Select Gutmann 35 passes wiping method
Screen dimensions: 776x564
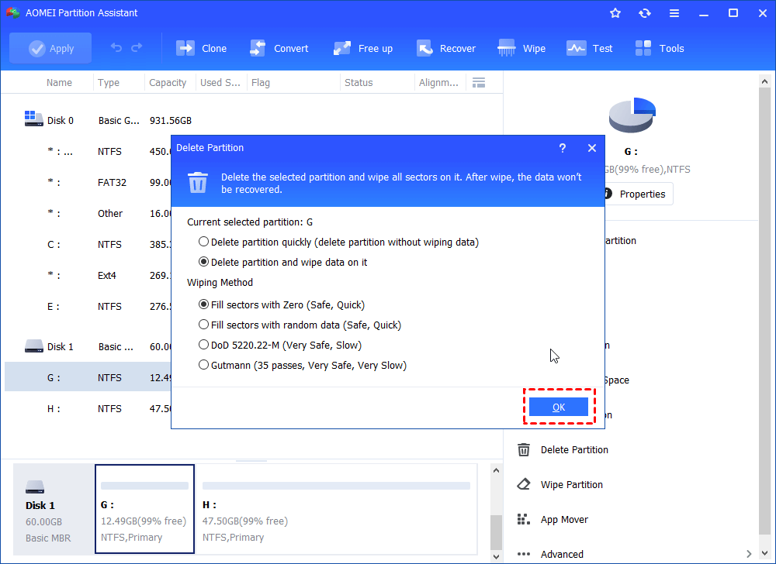point(303,366)
